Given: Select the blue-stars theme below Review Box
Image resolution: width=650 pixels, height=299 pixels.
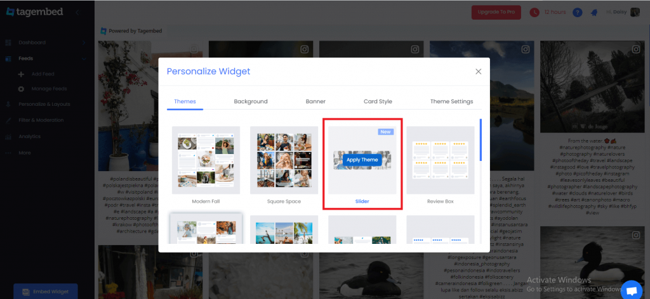Looking at the screenshot, I should 441,229.
